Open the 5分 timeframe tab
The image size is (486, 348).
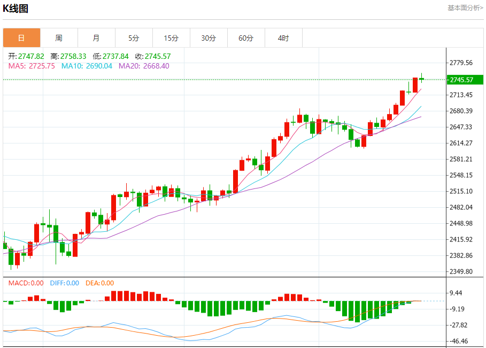[x=134, y=38]
